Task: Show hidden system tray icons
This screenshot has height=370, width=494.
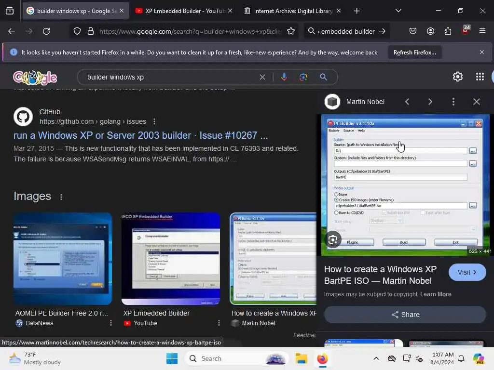Action: point(376,358)
